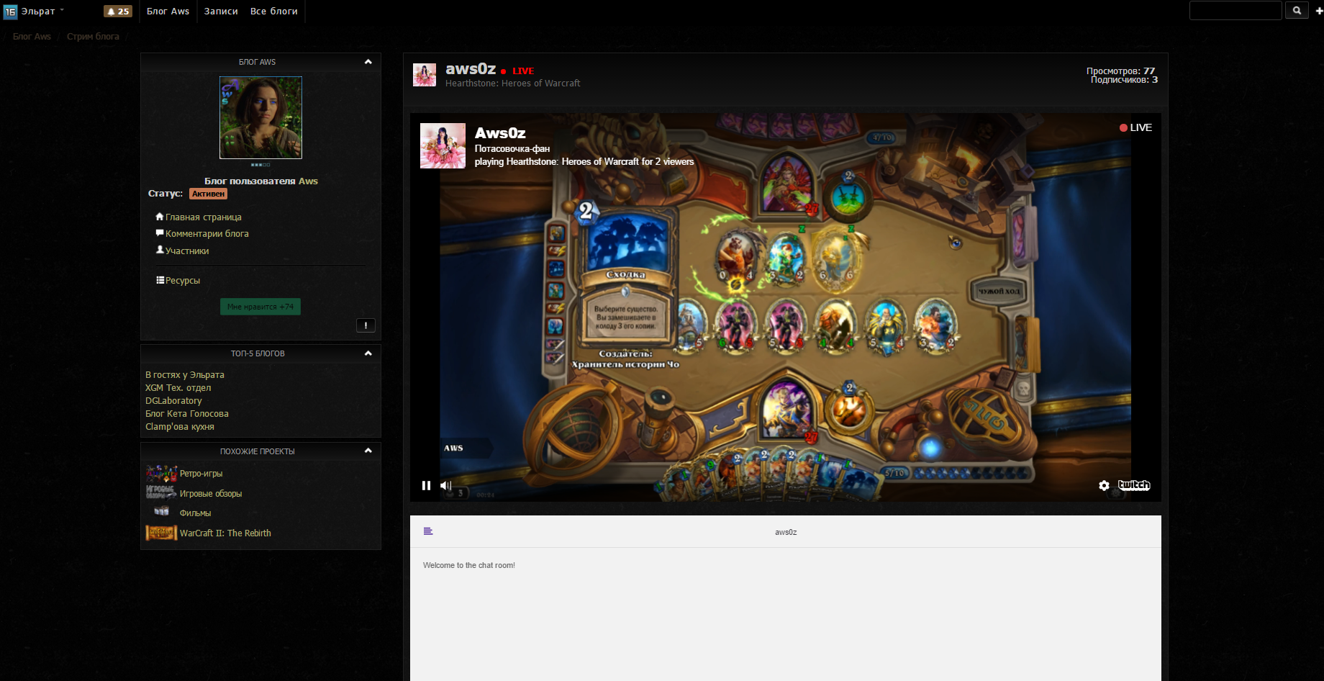Click the aws0z avatar in stream header
Screen dimensions: 1324x681
425,75
